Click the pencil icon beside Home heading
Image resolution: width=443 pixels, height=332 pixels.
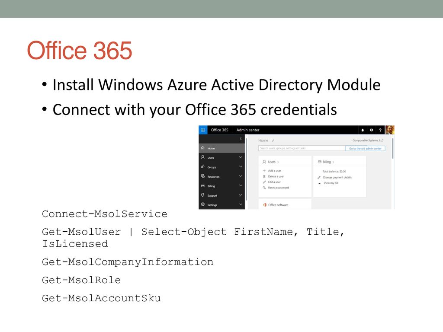(x=273, y=140)
